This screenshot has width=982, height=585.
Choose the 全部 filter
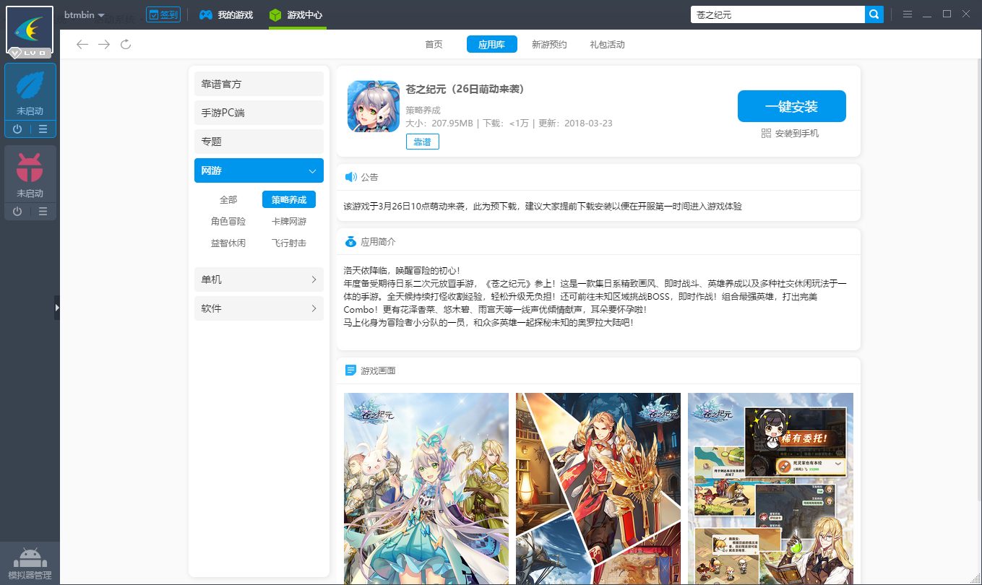tap(228, 200)
